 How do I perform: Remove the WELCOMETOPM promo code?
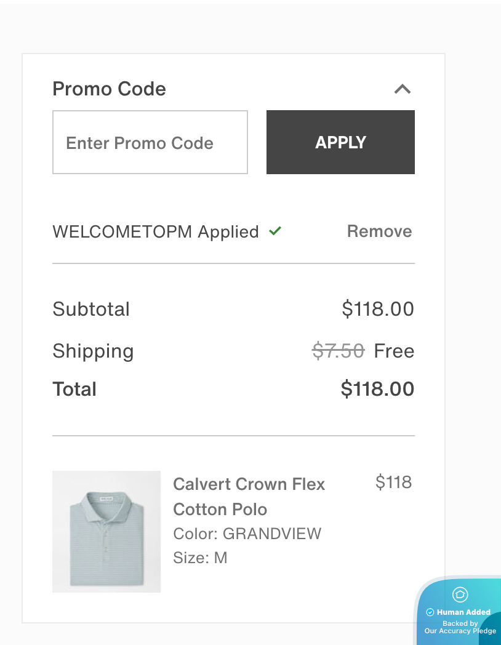click(379, 231)
